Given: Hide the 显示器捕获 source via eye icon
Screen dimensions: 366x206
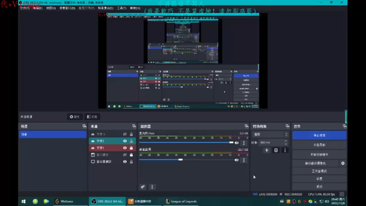Looking at the screenshot, I should click(x=125, y=162).
